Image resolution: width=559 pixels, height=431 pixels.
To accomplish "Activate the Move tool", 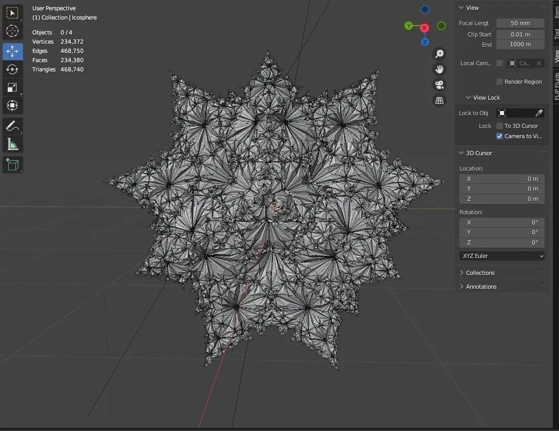I will click(x=12, y=51).
